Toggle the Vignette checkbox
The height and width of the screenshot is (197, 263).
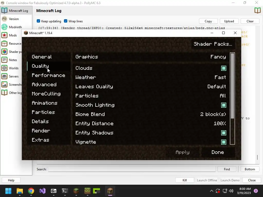[224, 142]
